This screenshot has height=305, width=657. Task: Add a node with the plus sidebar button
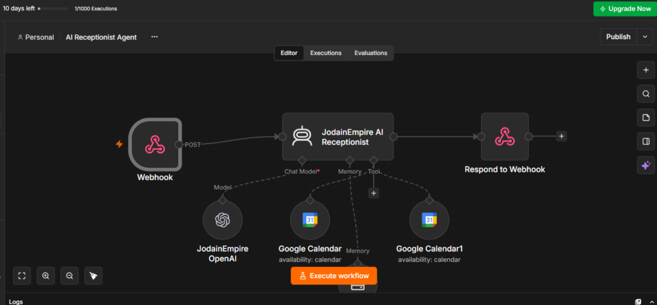(x=645, y=70)
